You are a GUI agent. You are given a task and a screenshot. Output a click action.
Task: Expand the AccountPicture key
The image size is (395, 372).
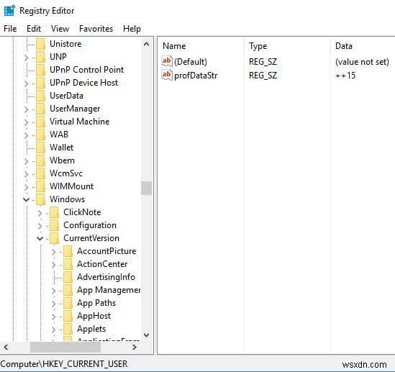tap(53, 252)
